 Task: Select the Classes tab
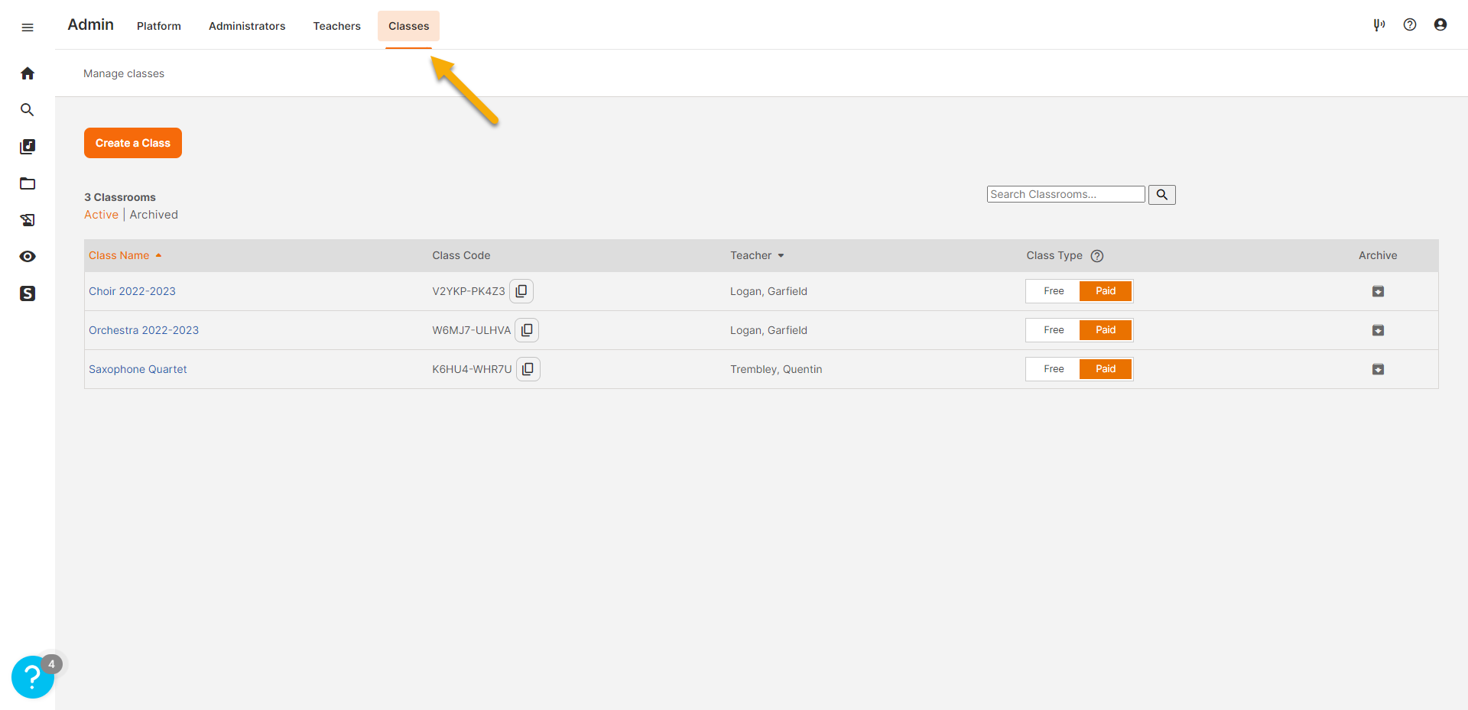tap(409, 26)
